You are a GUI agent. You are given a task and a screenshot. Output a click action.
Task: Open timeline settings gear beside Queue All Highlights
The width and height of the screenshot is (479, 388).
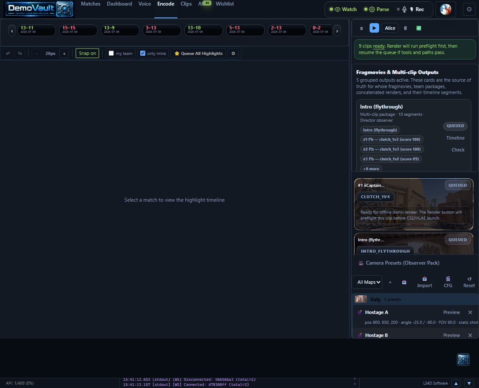[x=233, y=53]
